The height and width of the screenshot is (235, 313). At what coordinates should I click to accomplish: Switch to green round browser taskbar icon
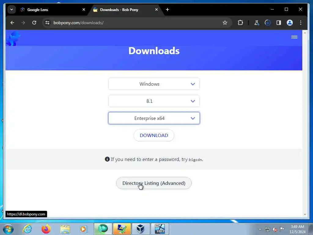103,229
